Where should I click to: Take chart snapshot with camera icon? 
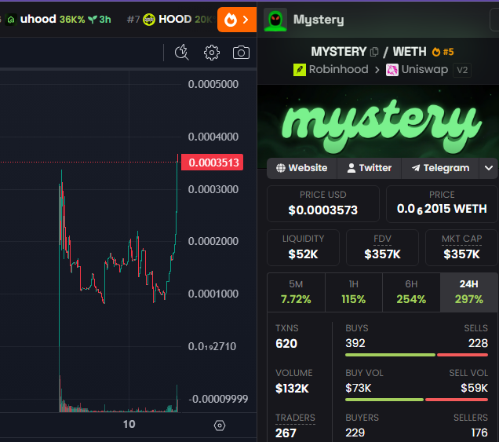241,53
